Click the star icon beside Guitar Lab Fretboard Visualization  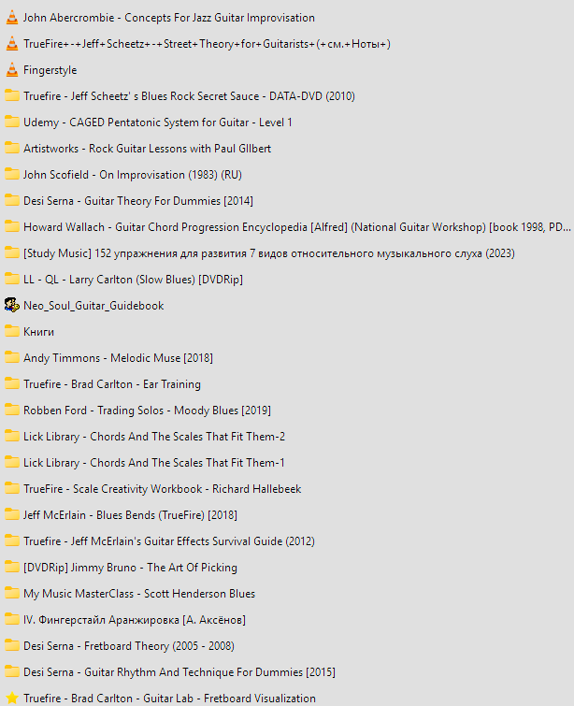coord(12,698)
